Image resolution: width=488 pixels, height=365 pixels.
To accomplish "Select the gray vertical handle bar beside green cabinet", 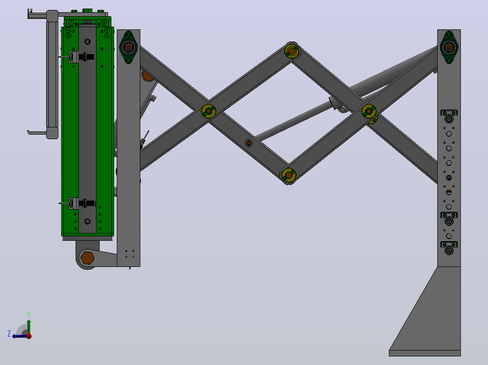I will (53, 75).
